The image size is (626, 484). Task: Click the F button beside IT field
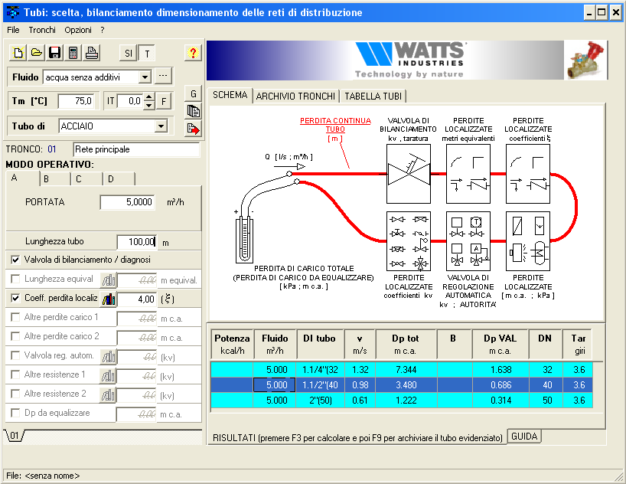point(164,102)
